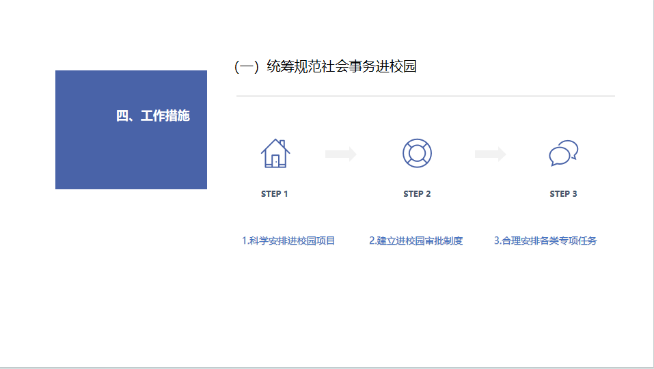This screenshot has width=654, height=369.
Task: Open link 1.科学安排进校园项目
Action: click(x=288, y=241)
